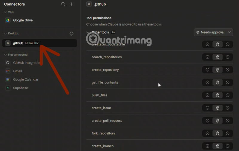The width and height of the screenshot is (239, 151).
Task: Click the create_issue tool name
Action: [x=101, y=108]
